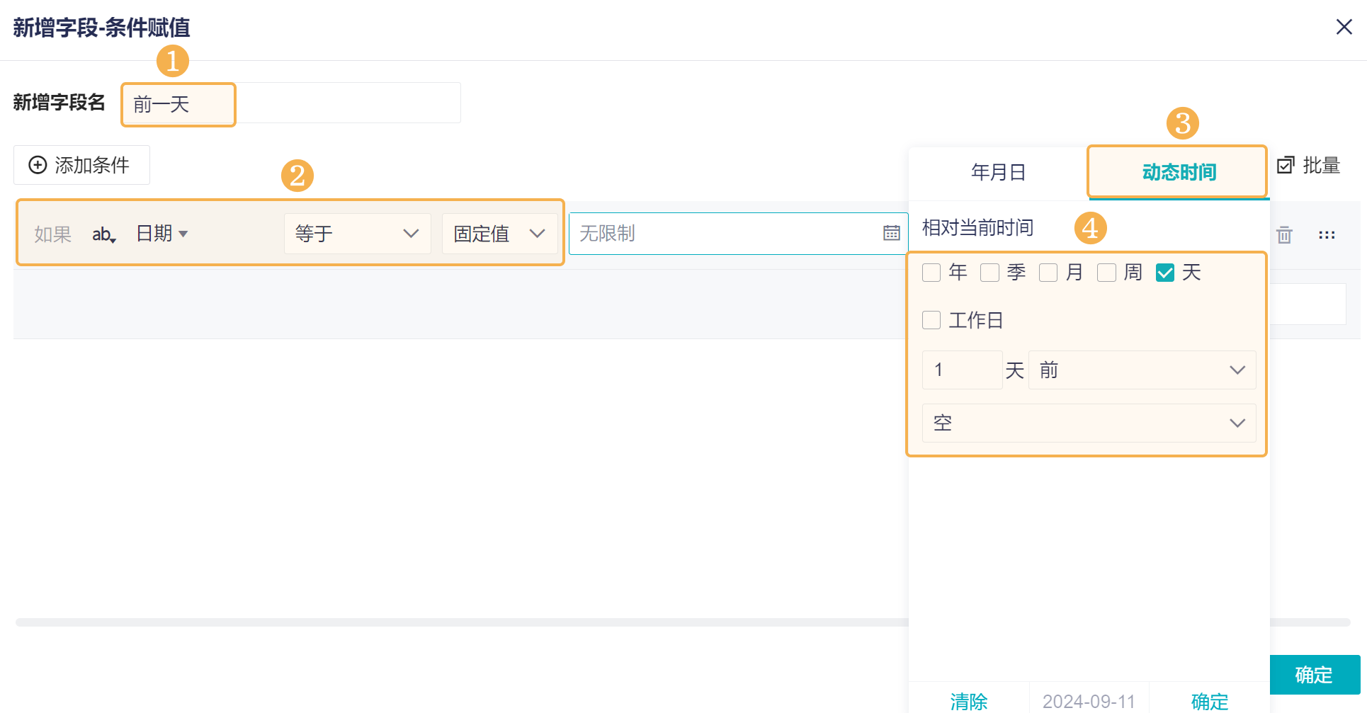1367x713 pixels.
Task: Open the 前 direction dropdown
Action: [1142, 370]
